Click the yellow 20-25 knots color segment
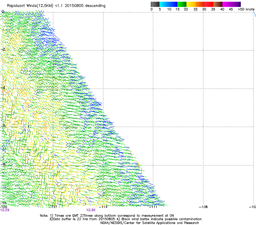The width and height of the screenshot is (256, 225). (x=191, y=4)
